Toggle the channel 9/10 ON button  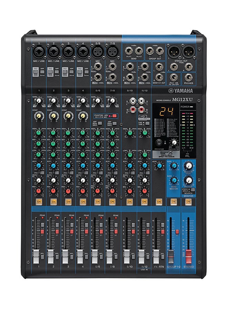pos(130,201)
